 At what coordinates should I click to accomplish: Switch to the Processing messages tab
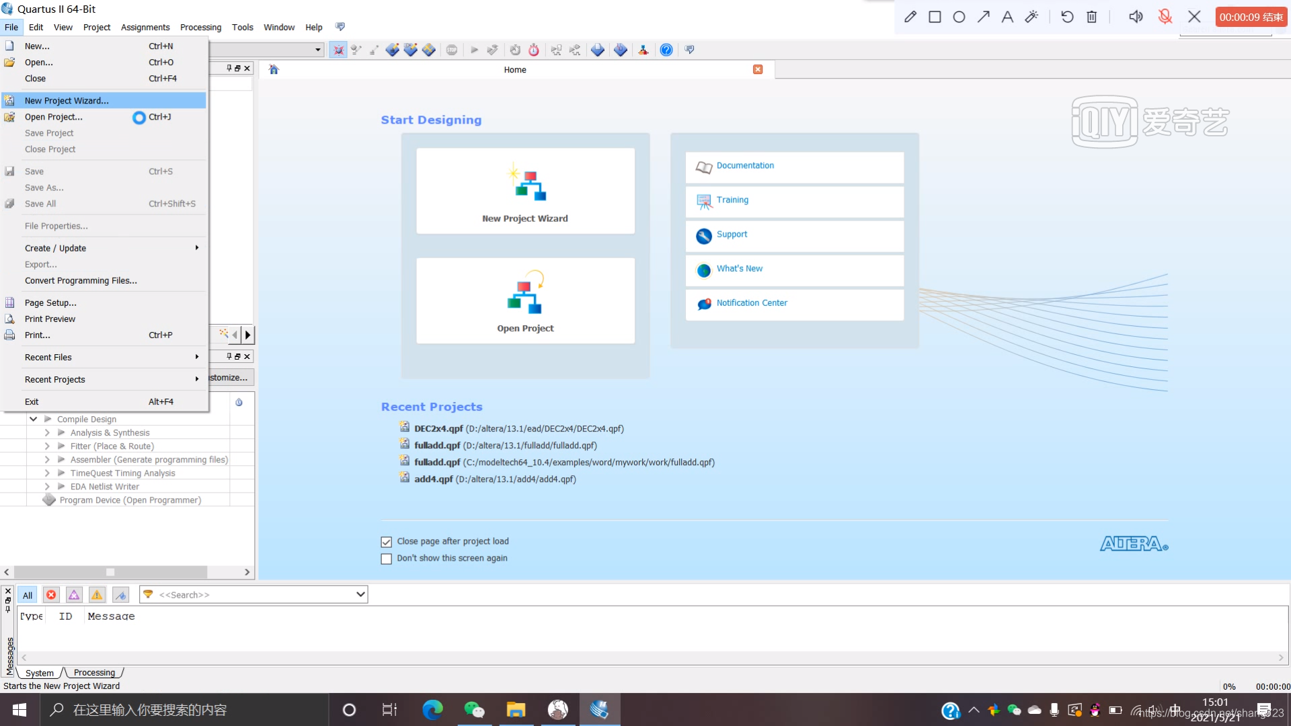point(94,672)
